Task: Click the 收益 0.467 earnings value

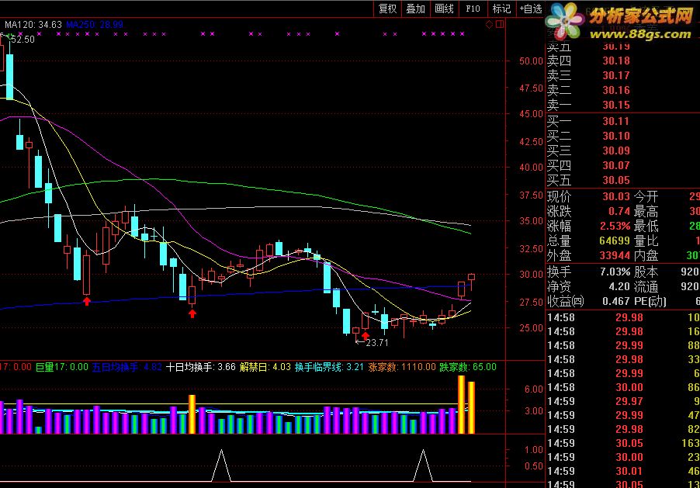Action: click(616, 301)
